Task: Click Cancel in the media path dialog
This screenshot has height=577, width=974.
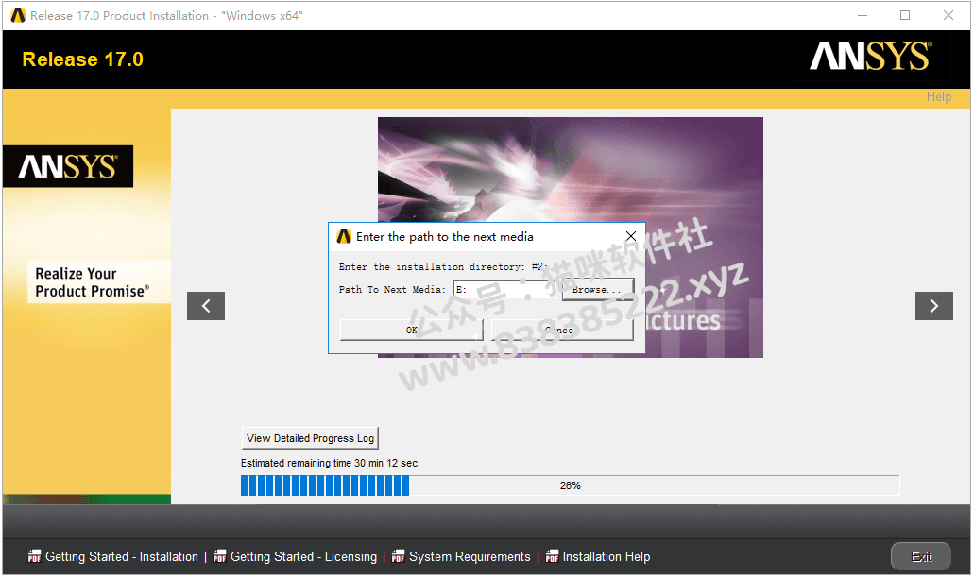Action: 562,330
